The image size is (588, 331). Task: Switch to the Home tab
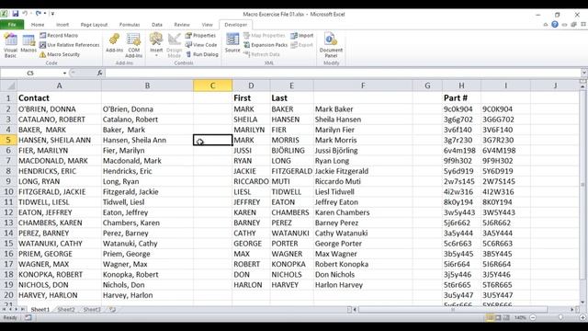coord(38,25)
